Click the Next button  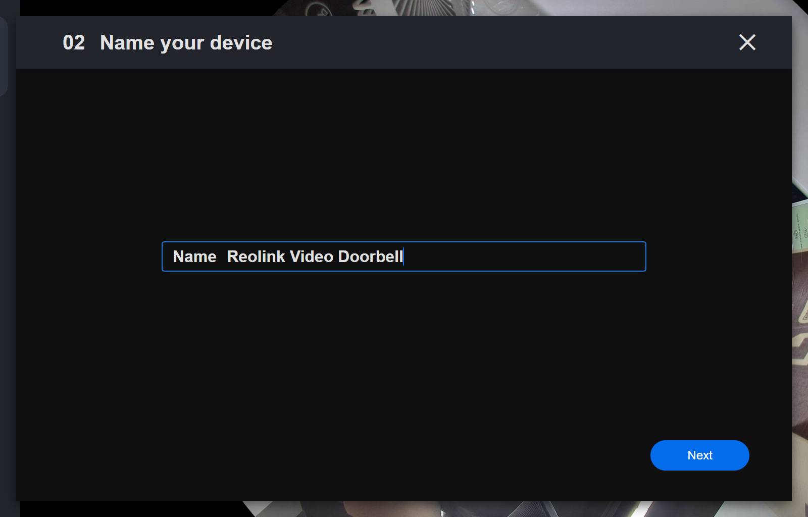pos(699,455)
